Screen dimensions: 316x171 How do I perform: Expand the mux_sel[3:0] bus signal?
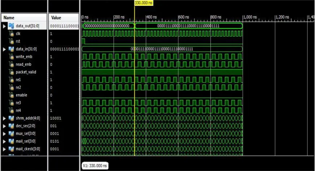click(4, 134)
